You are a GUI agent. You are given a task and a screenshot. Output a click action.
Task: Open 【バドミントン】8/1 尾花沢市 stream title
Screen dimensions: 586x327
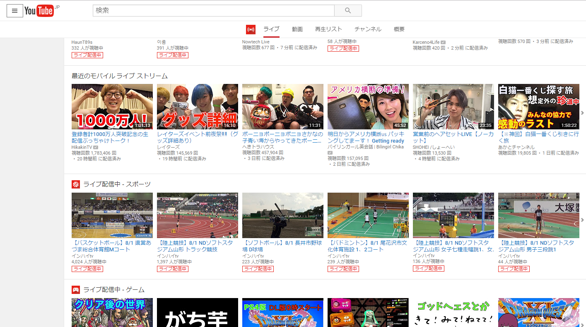(367, 246)
